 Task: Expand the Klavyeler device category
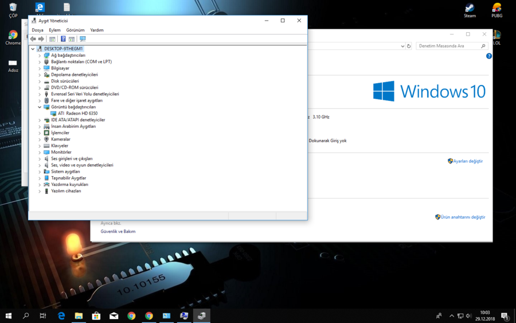click(x=40, y=146)
